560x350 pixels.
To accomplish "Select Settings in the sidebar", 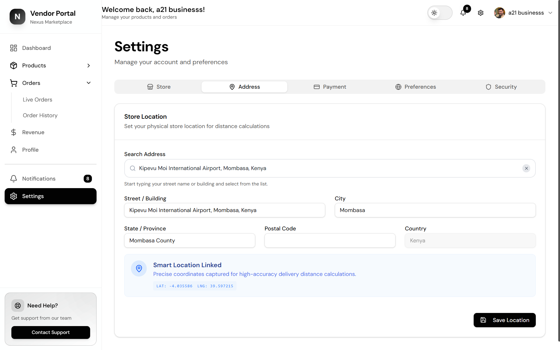I will point(50,196).
